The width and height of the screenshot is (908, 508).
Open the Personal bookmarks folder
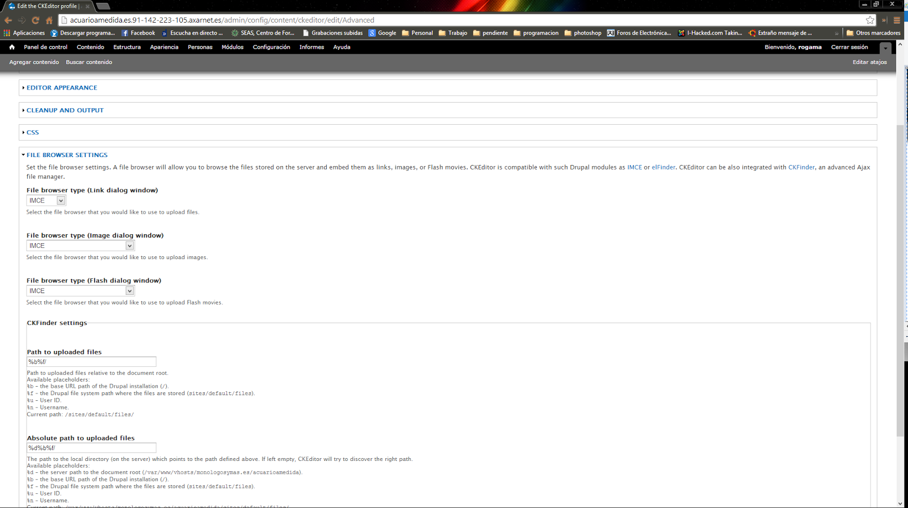[x=417, y=33]
